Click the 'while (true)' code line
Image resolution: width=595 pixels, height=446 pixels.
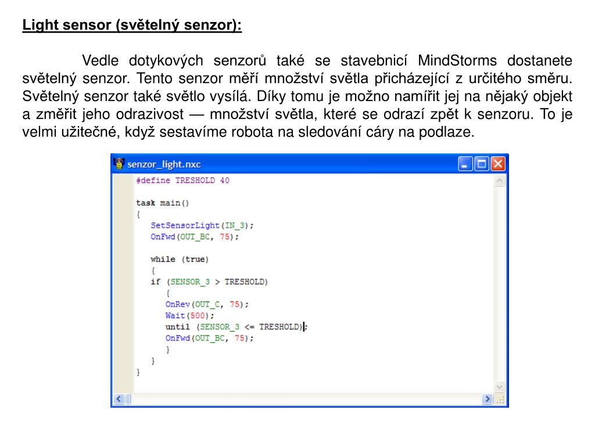tap(180, 260)
